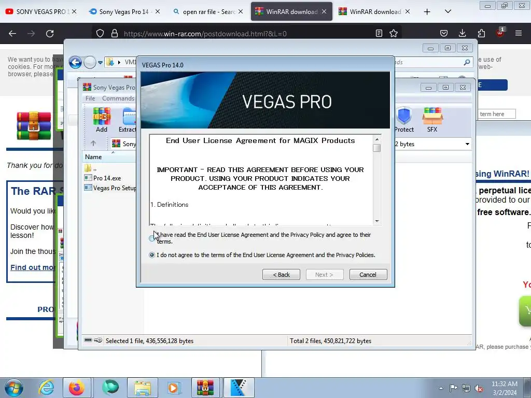
Task: Open the Firefox hamburger application menu
Action: (519, 33)
